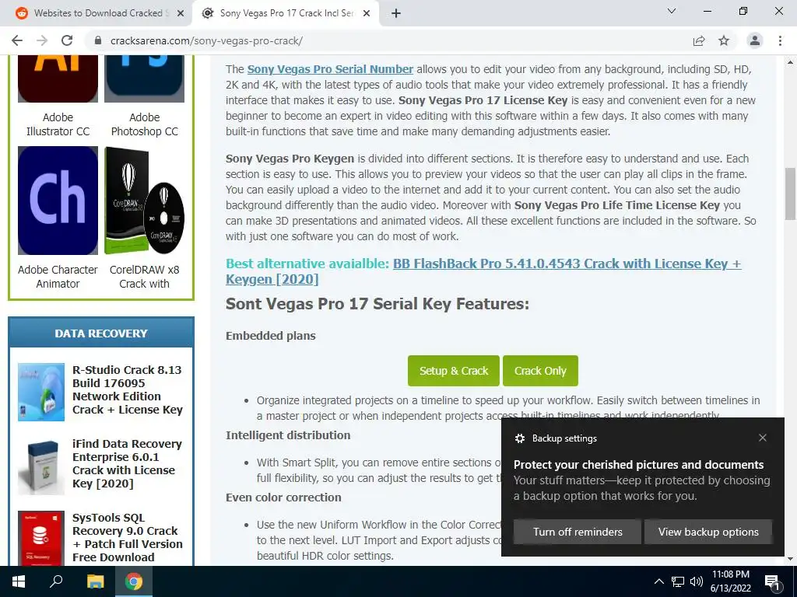Viewport: 797px width, 597px height.
Task: Click the DATA RECOVERY section header
Action: click(x=101, y=333)
